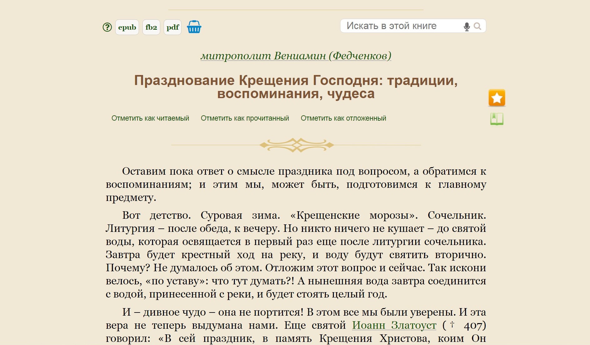This screenshot has height=345, width=590.
Task: Download the book in epub format
Action: pyautogui.click(x=127, y=27)
